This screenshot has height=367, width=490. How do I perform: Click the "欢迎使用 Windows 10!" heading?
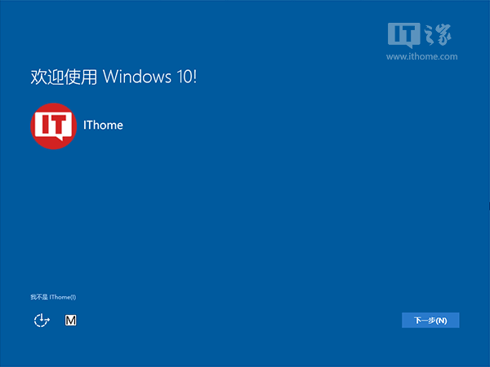click(x=114, y=77)
